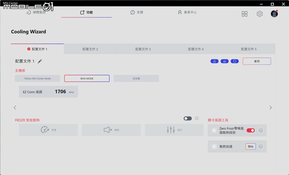Select the EZ Conn 風扇 fan card

click(48, 92)
